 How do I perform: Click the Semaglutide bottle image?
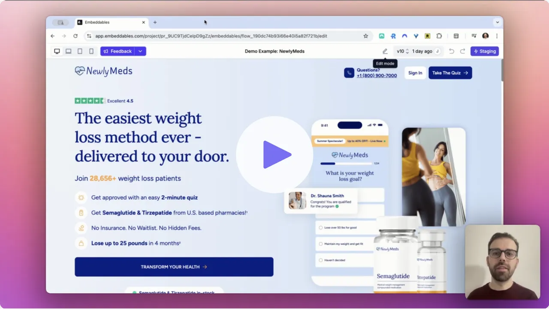[x=395, y=255]
